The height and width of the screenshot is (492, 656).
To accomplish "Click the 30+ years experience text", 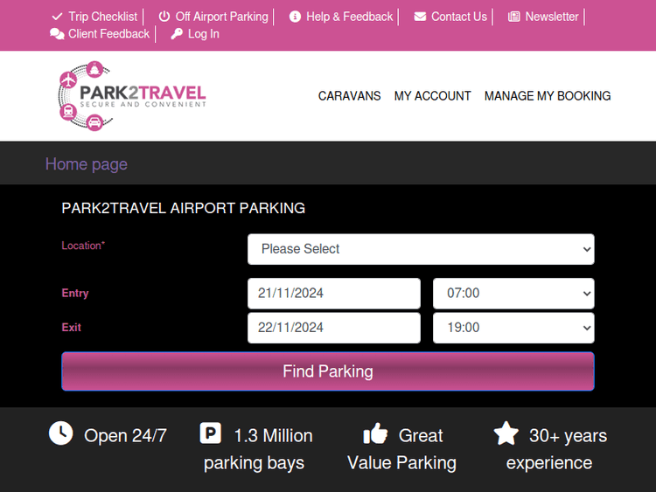I will click(556, 449).
